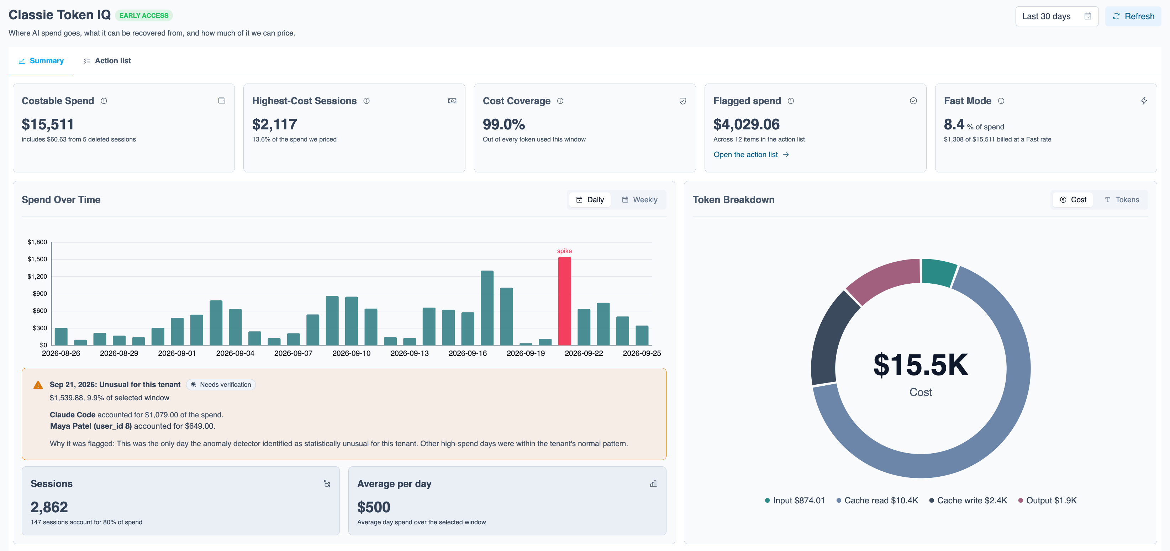
Task: Click the $2,117 Highest-Cost Sessions value
Action: [x=275, y=124]
